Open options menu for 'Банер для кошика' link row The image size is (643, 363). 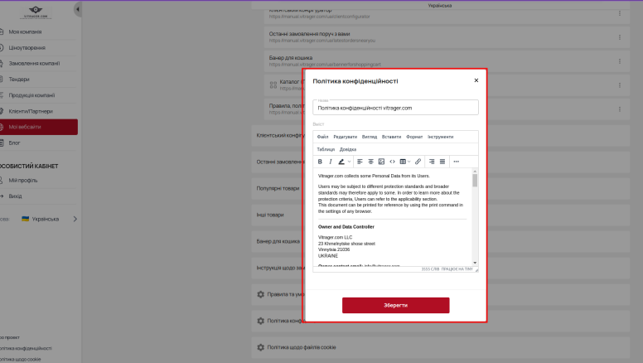click(620, 61)
